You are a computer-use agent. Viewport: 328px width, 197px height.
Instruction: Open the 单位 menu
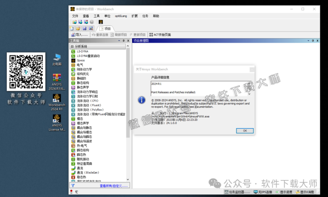[x=107, y=16]
